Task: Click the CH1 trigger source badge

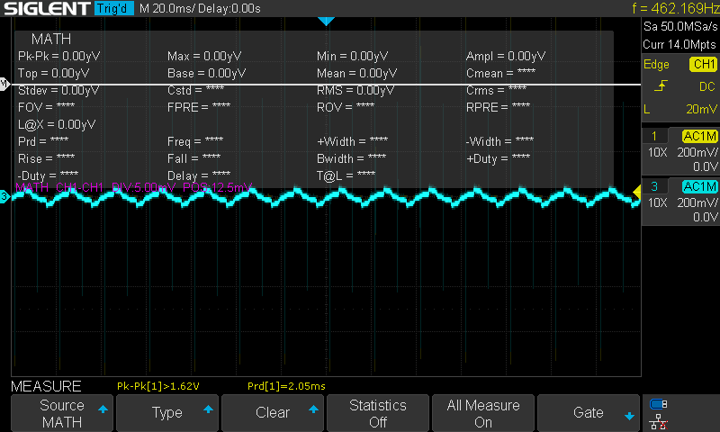Action: [704, 64]
